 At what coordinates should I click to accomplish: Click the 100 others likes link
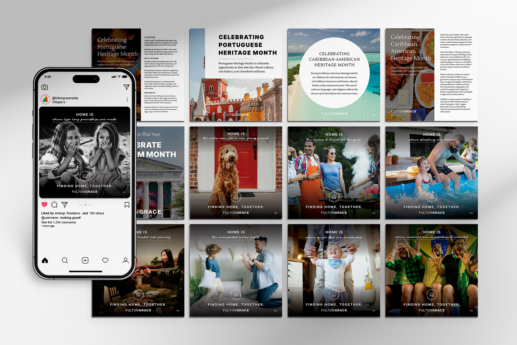coord(97,213)
